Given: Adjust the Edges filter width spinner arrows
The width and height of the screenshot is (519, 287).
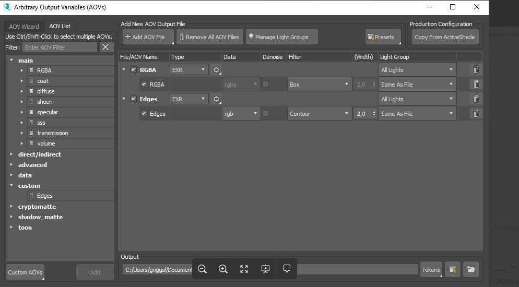Looking at the screenshot, I should [x=374, y=113].
